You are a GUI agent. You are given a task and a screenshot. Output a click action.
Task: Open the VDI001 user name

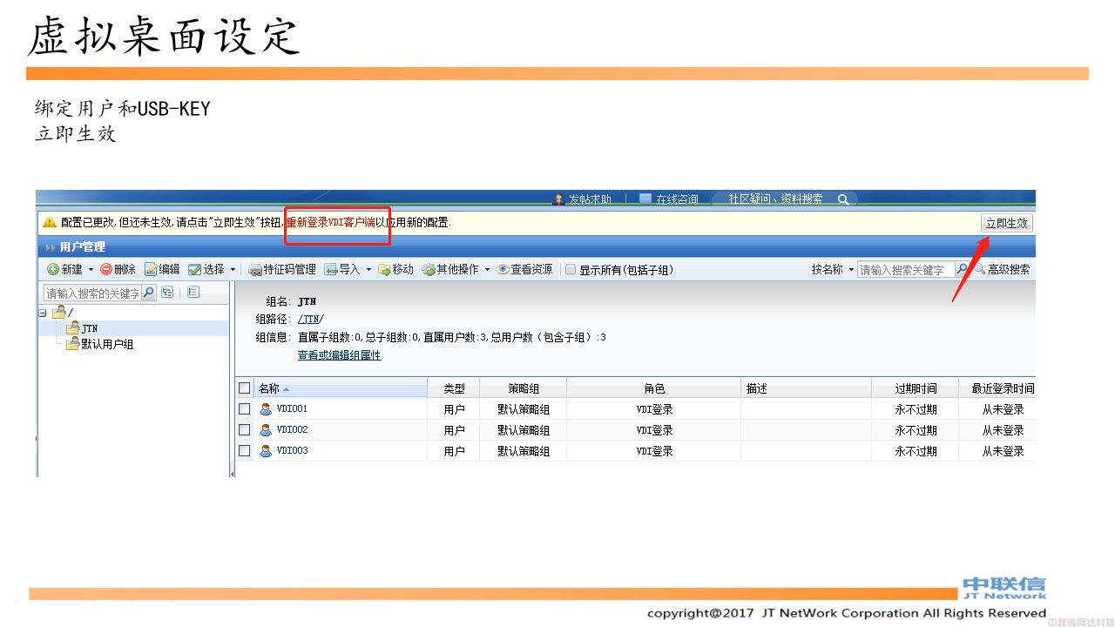(x=292, y=408)
